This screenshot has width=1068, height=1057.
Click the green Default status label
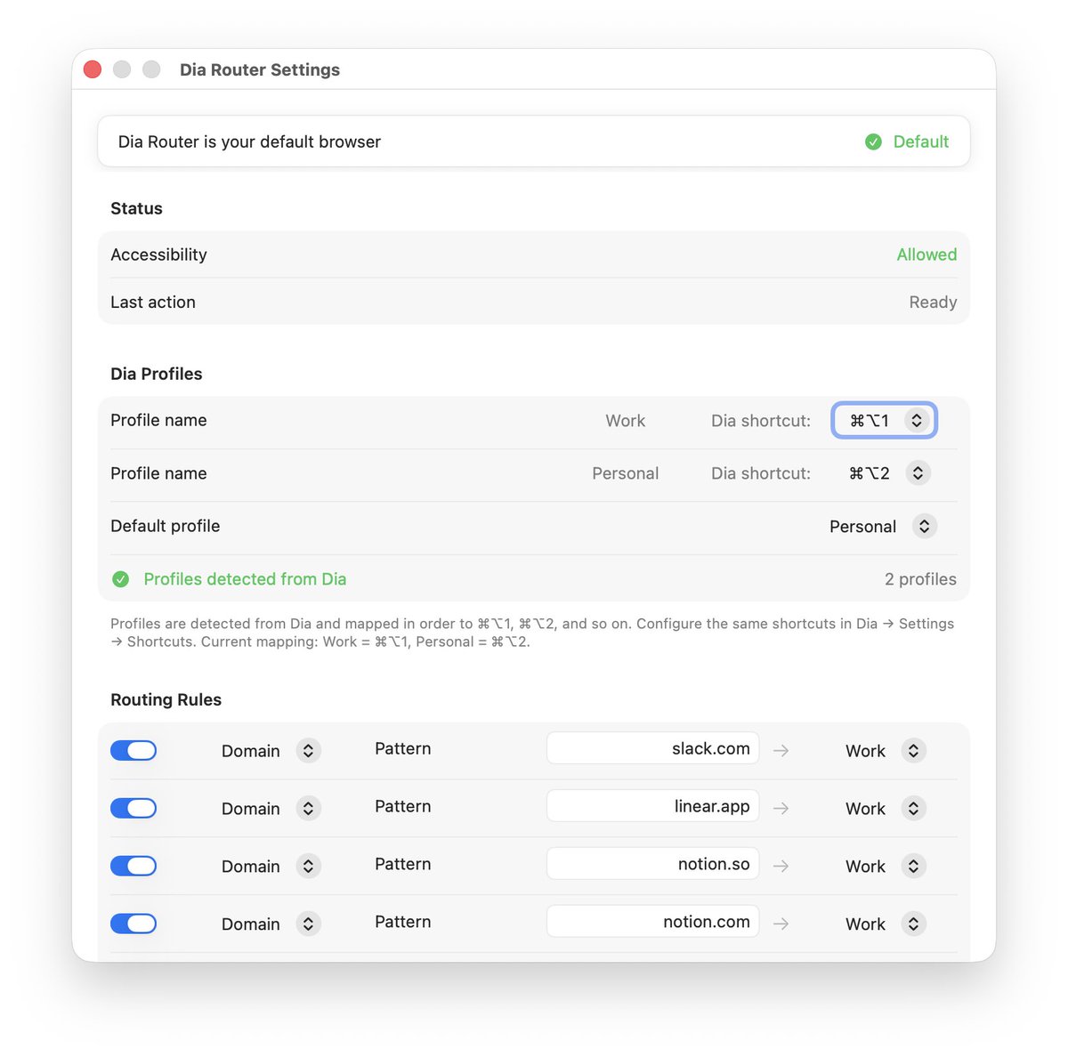pyautogui.click(x=921, y=141)
